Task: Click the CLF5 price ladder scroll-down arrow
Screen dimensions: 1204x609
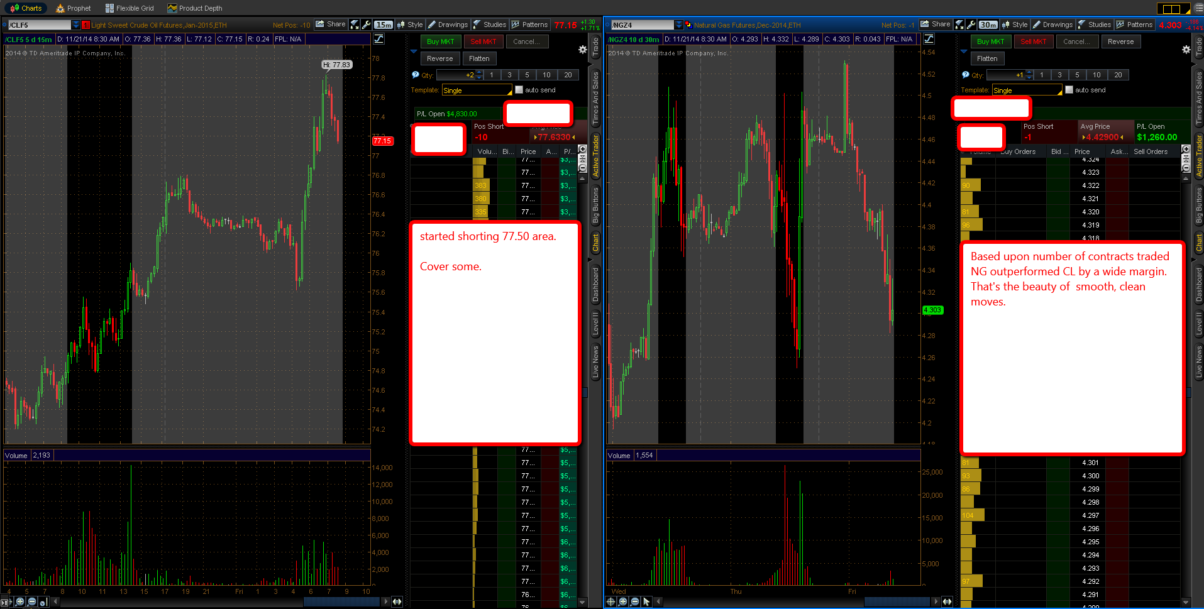Action: 582,602
